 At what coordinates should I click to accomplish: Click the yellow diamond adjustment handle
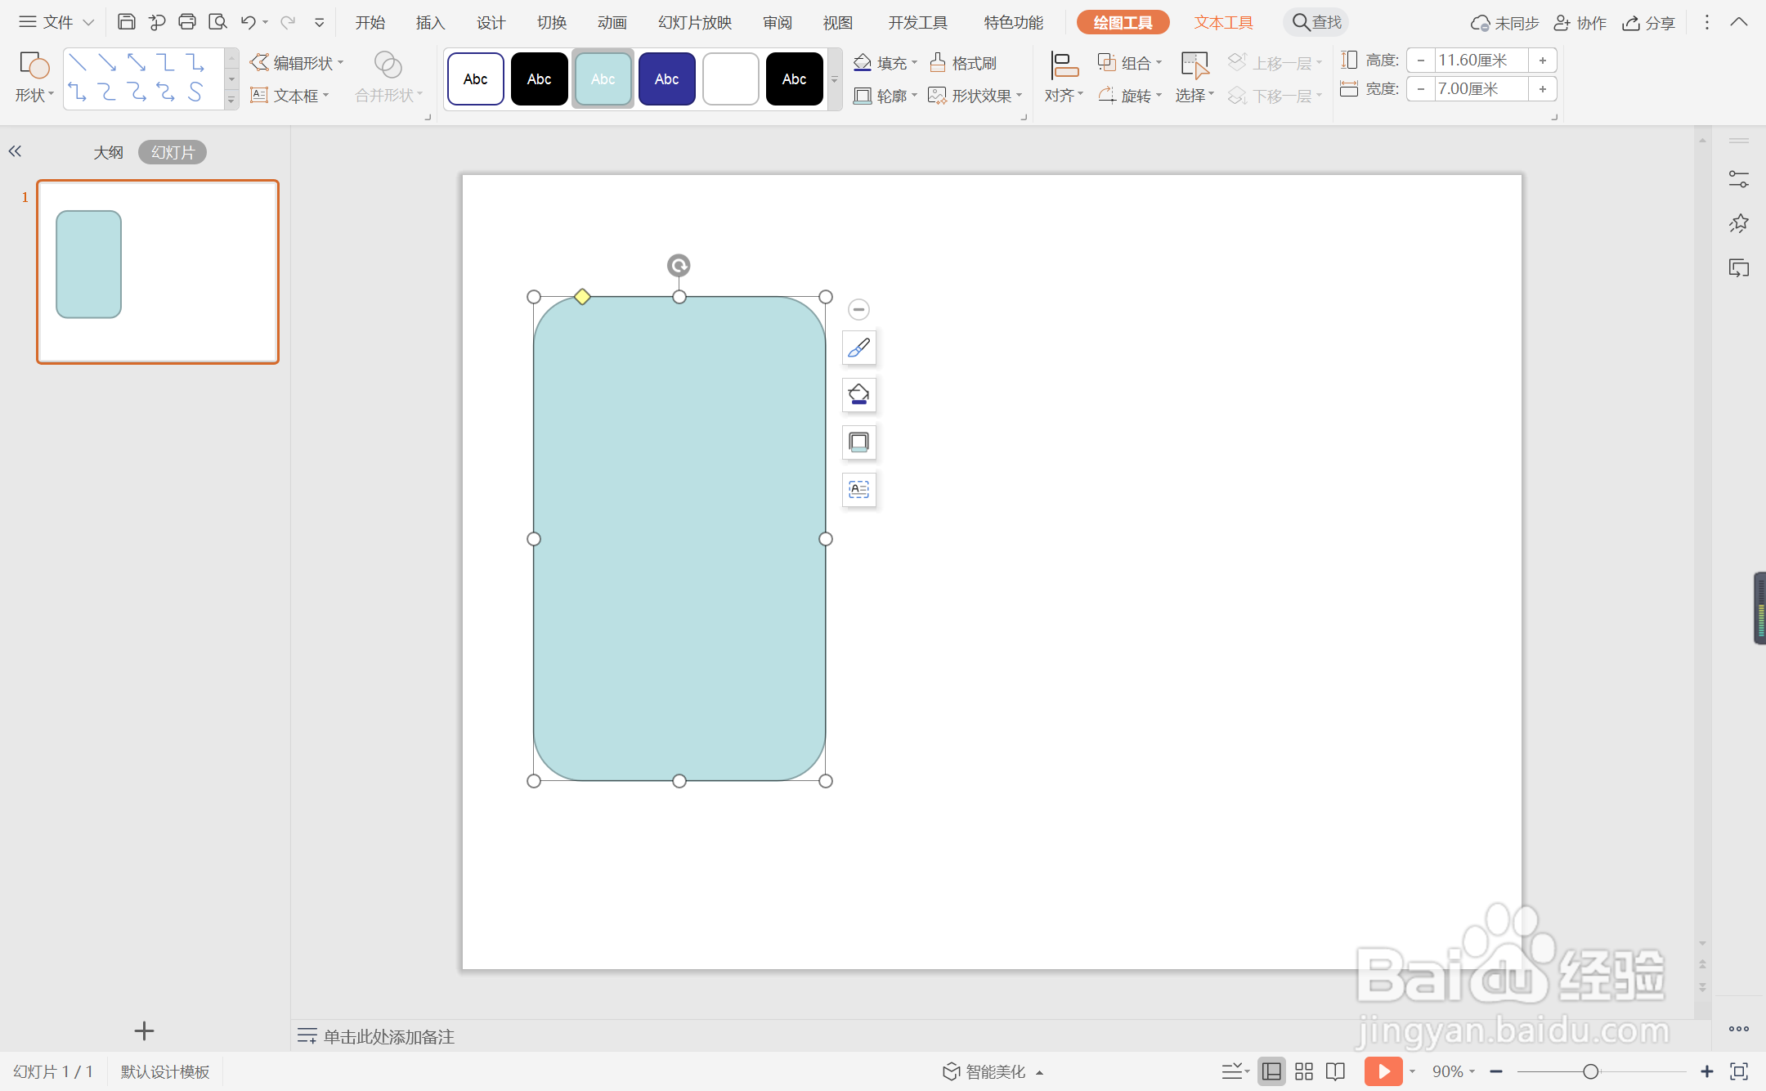582,296
